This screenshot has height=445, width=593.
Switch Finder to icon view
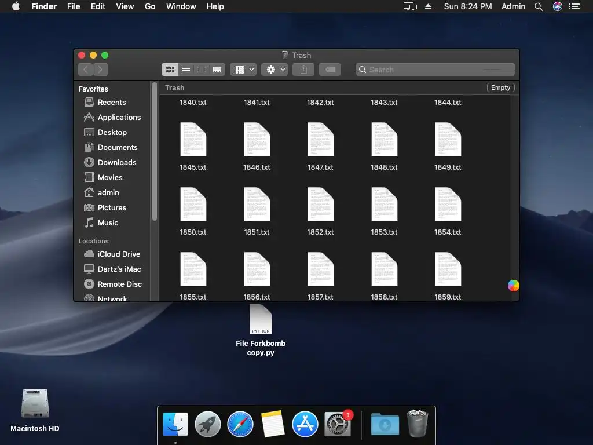click(170, 70)
